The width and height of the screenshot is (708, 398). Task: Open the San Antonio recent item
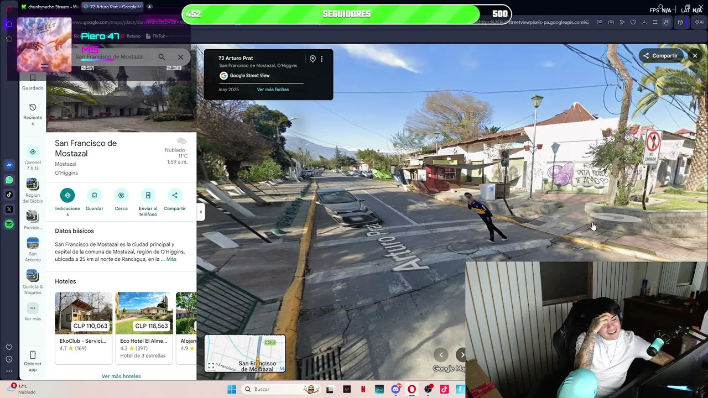click(x=33, y=250)
